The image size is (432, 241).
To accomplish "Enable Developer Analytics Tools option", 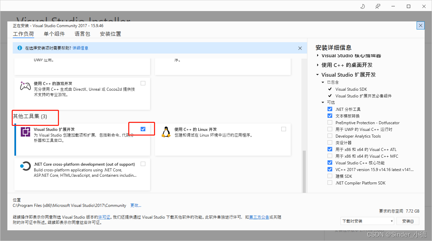I will point(330,136).
